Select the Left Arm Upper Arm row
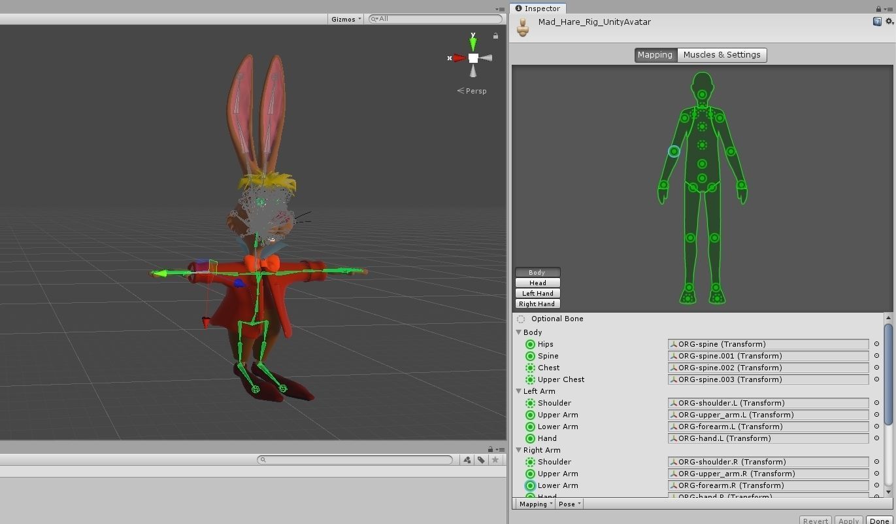Image resolution: width=896 pixels, height=524 pixels. click(x=699, y=415)
